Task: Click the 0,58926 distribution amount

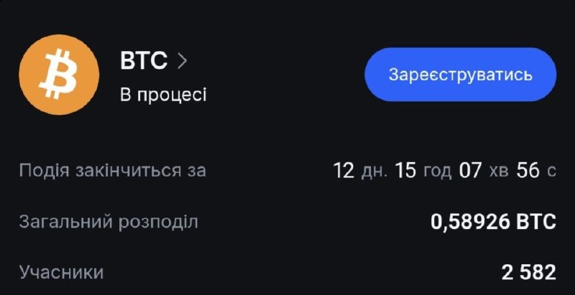Action: coord(470,222)
